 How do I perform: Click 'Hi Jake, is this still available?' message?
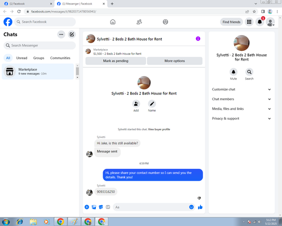pos(117,144)
